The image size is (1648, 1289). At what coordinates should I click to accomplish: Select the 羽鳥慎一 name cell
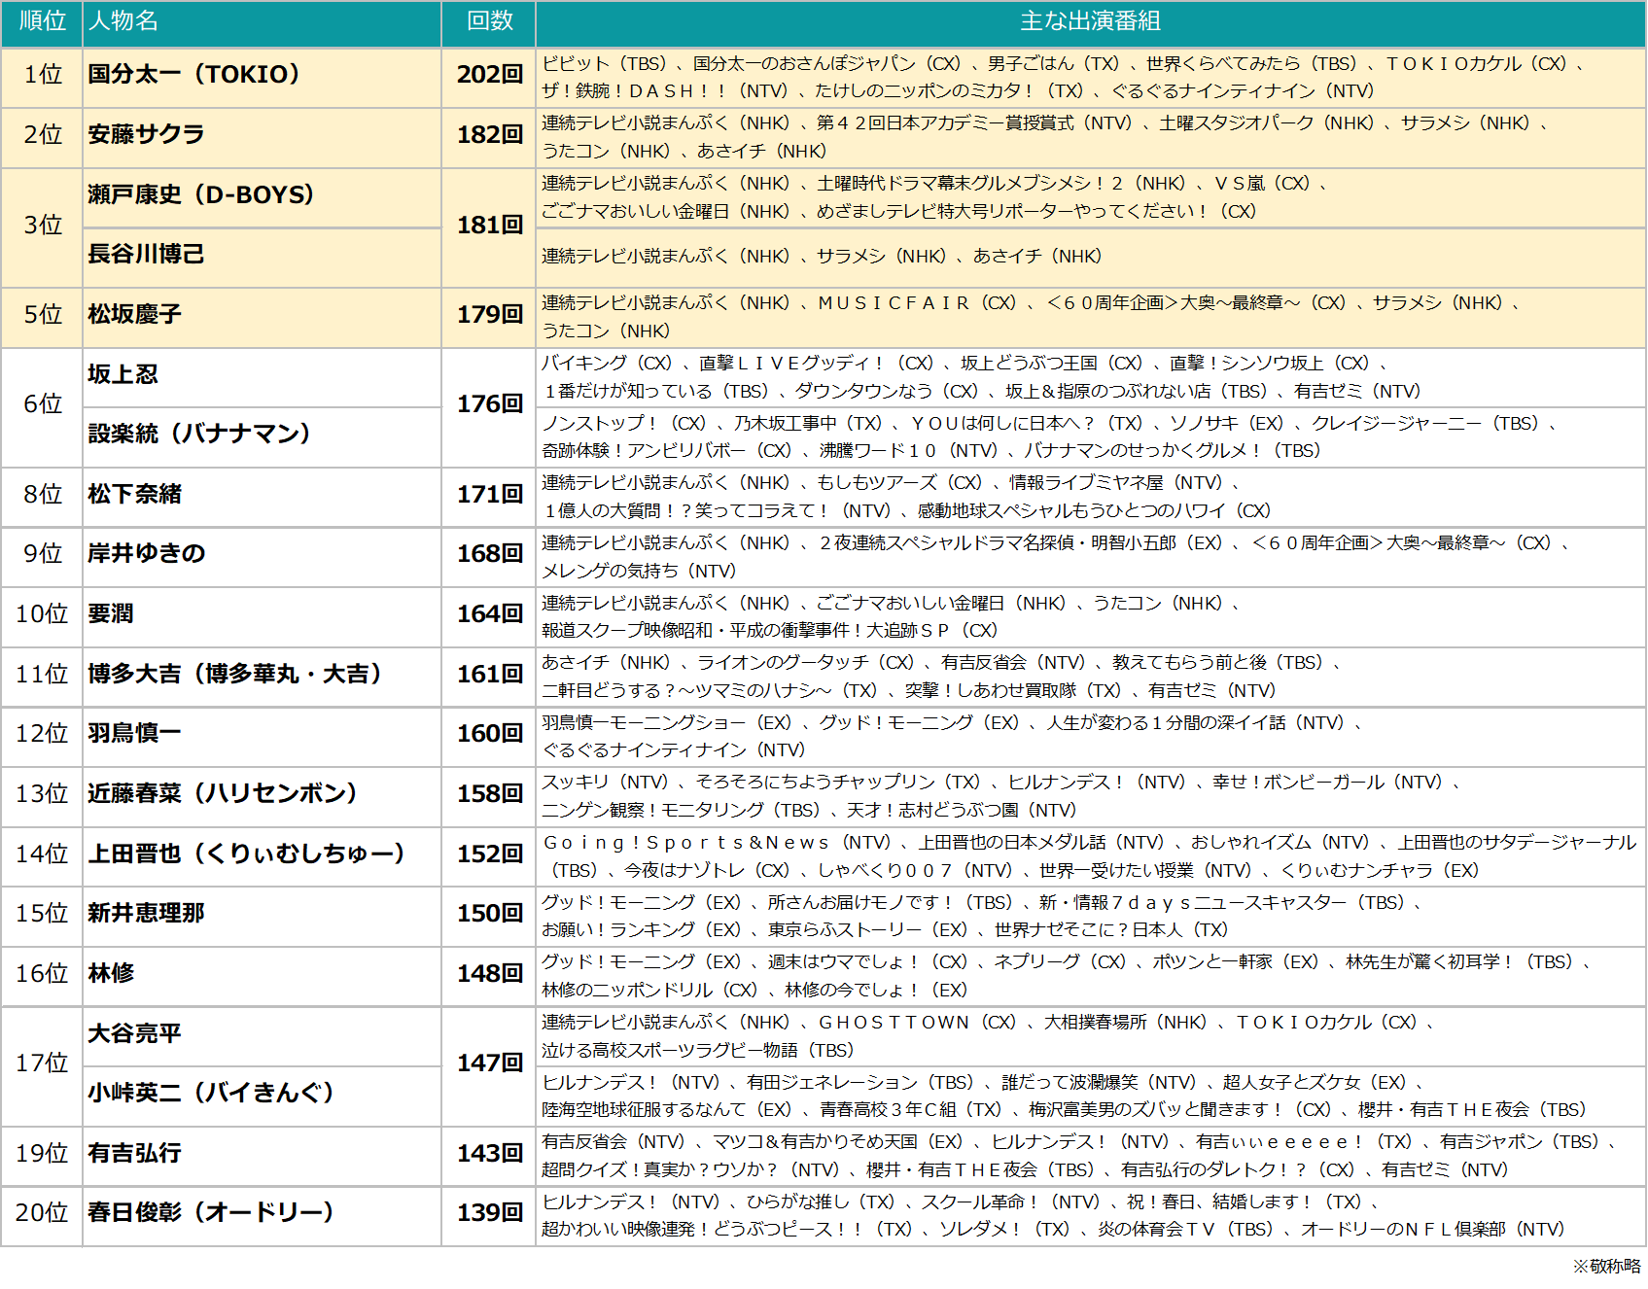[x=134, y=734]
